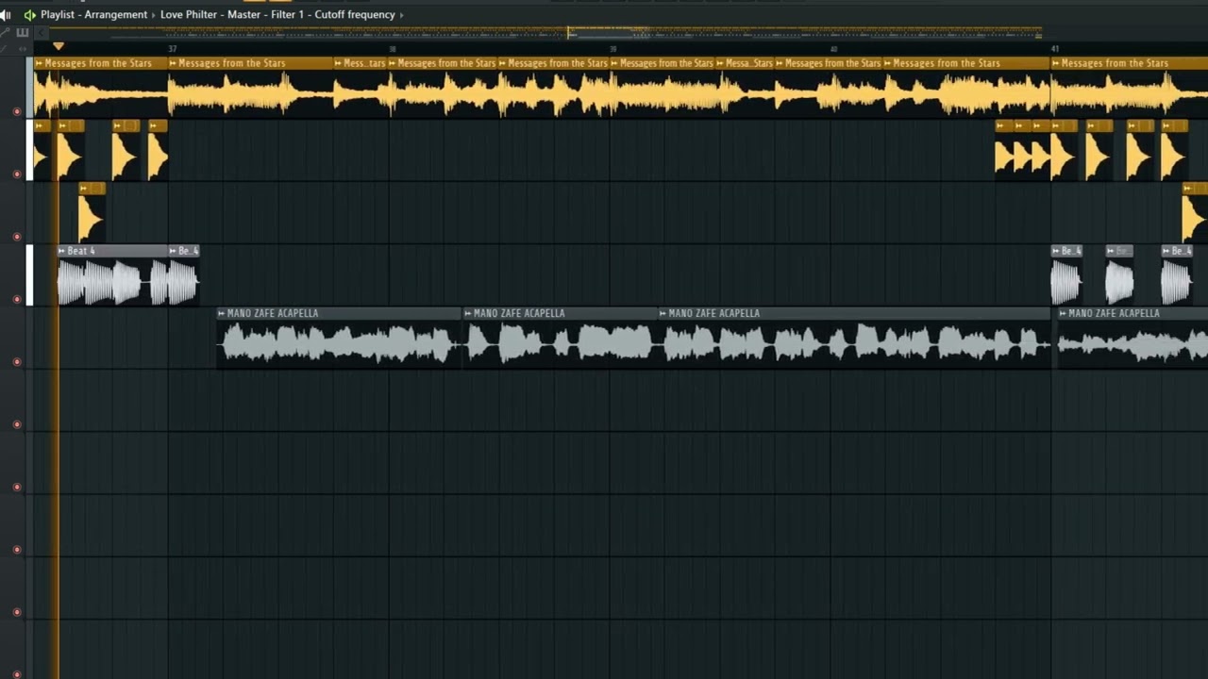
Task: Open the Messa..Stars clip menu icon
Action: [x=721, y=63]
